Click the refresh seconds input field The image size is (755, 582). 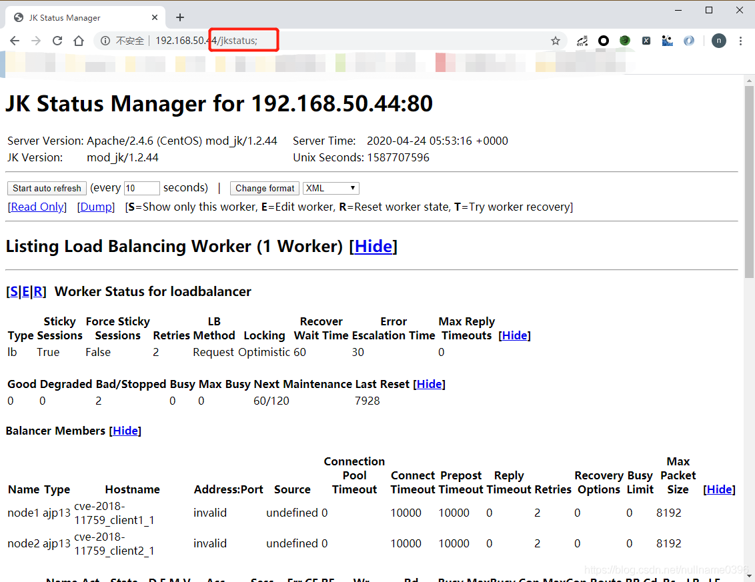(x=141, y=188)
